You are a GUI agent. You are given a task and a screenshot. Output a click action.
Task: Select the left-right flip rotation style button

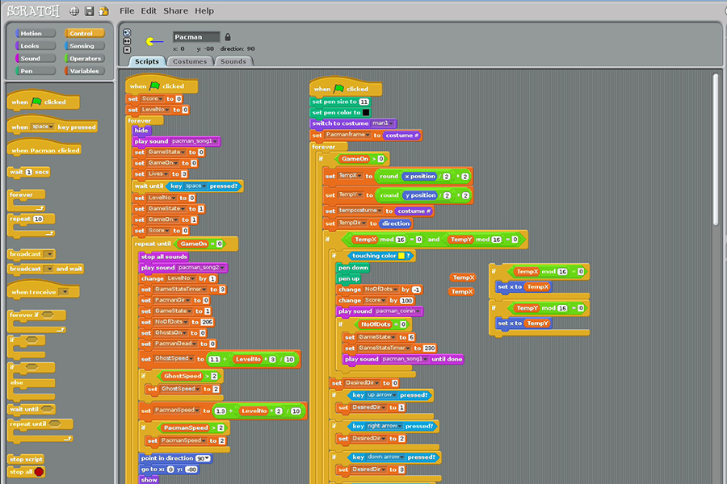point(127,41)
